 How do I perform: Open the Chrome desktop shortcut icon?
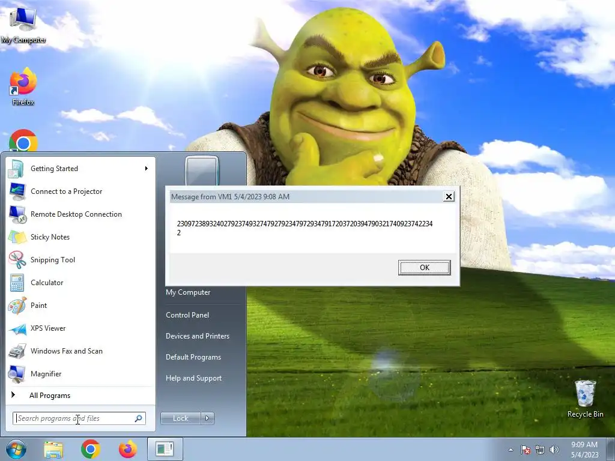[23, 141]
